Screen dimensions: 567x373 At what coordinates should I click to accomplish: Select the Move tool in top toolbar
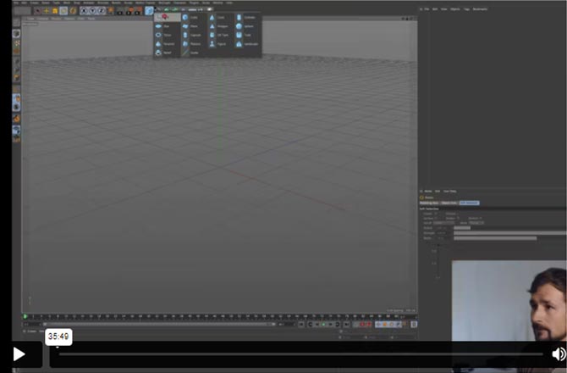pos(46,10)
